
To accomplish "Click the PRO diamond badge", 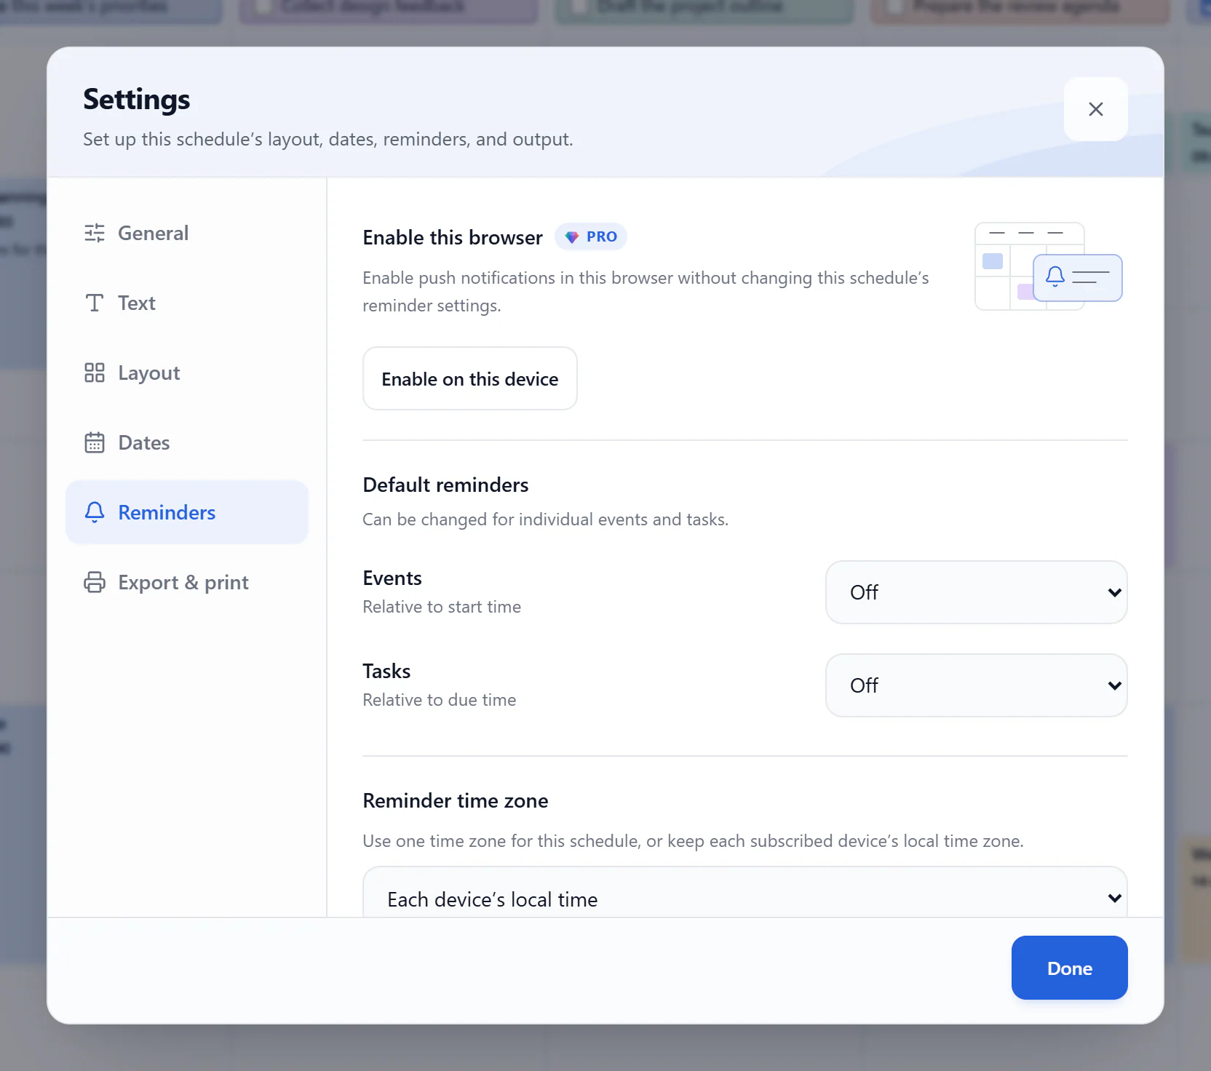I will (591, 236).
